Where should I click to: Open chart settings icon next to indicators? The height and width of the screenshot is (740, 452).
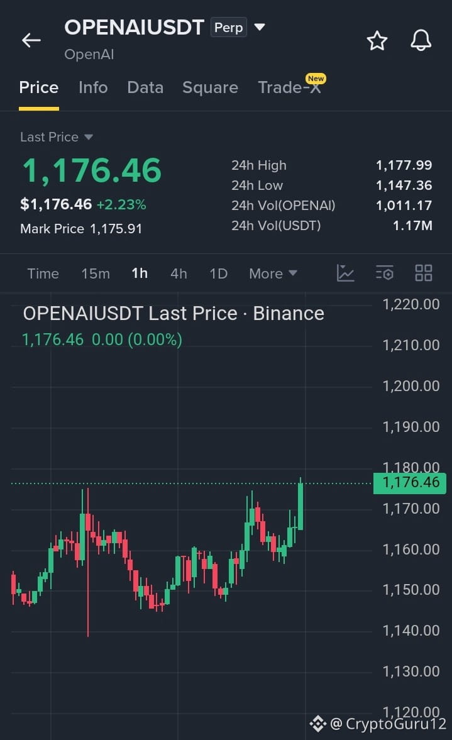coord(385,273)
